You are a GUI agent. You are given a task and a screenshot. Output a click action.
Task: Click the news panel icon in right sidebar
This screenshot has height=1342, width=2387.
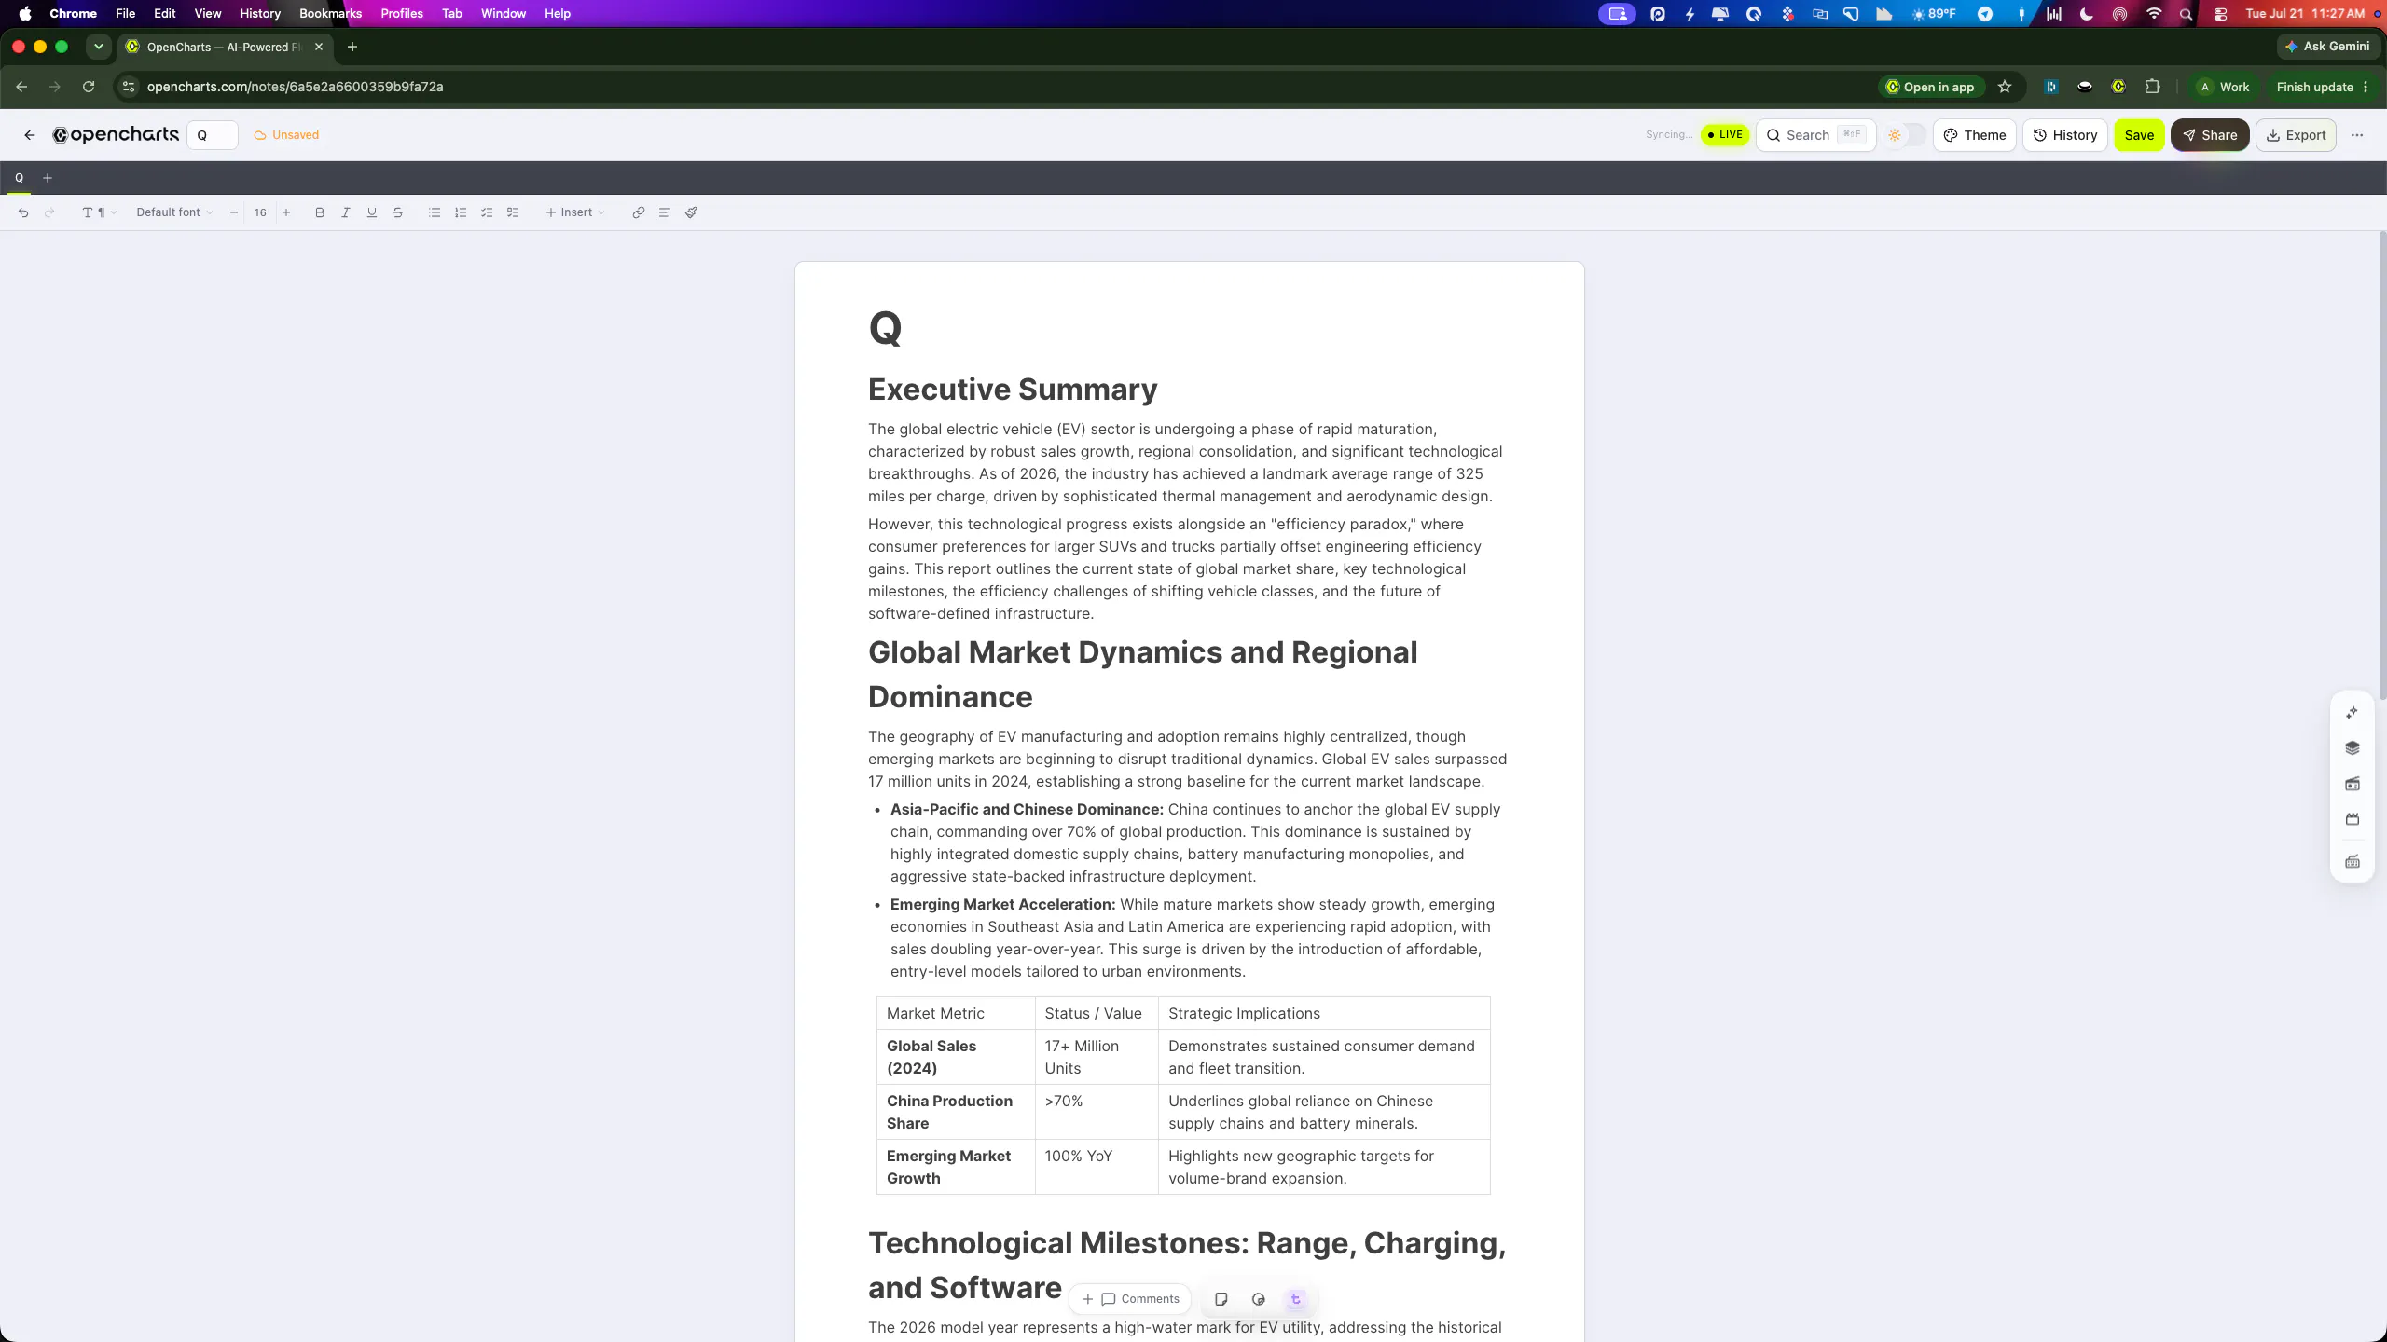click(x=2353, y=785)
